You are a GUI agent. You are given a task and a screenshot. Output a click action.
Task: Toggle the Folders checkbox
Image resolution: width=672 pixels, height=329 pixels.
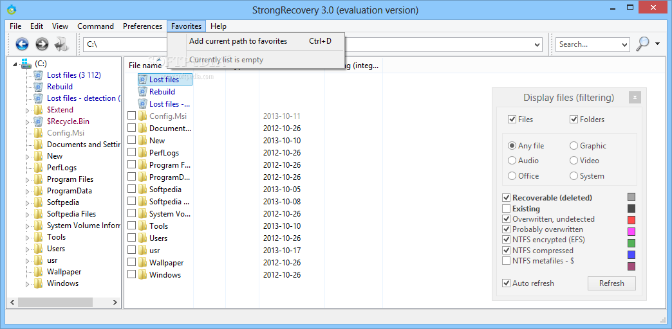pos(574,120)
